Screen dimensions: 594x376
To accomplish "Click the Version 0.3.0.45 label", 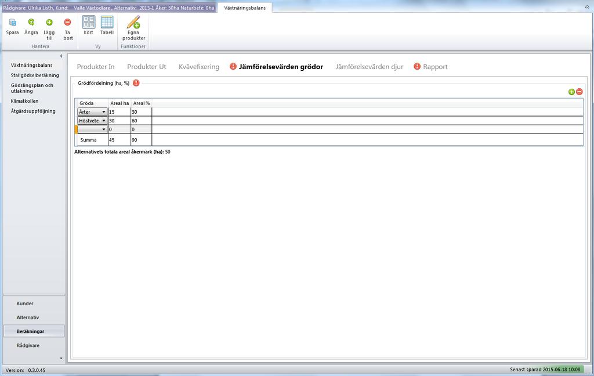I will [x=26, y=370].
